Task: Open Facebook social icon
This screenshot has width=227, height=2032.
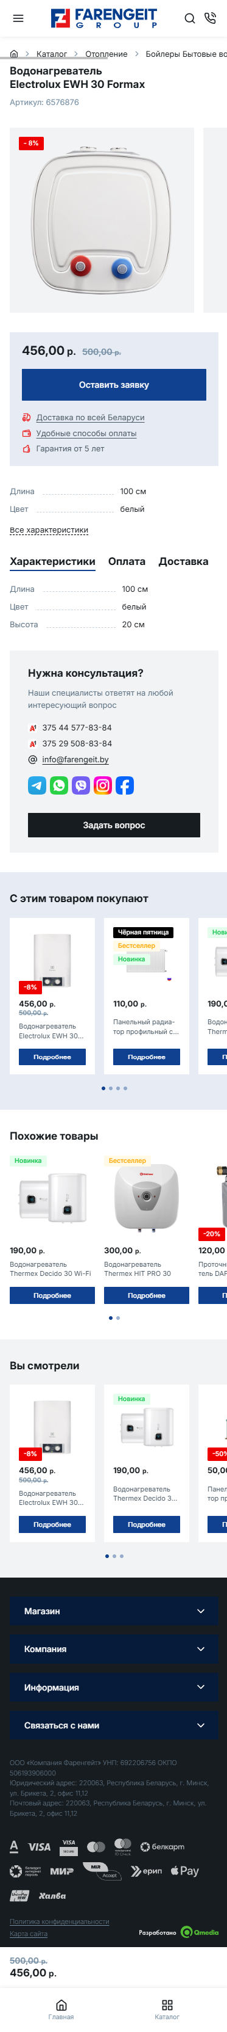Action: click(x=125, y=785)
